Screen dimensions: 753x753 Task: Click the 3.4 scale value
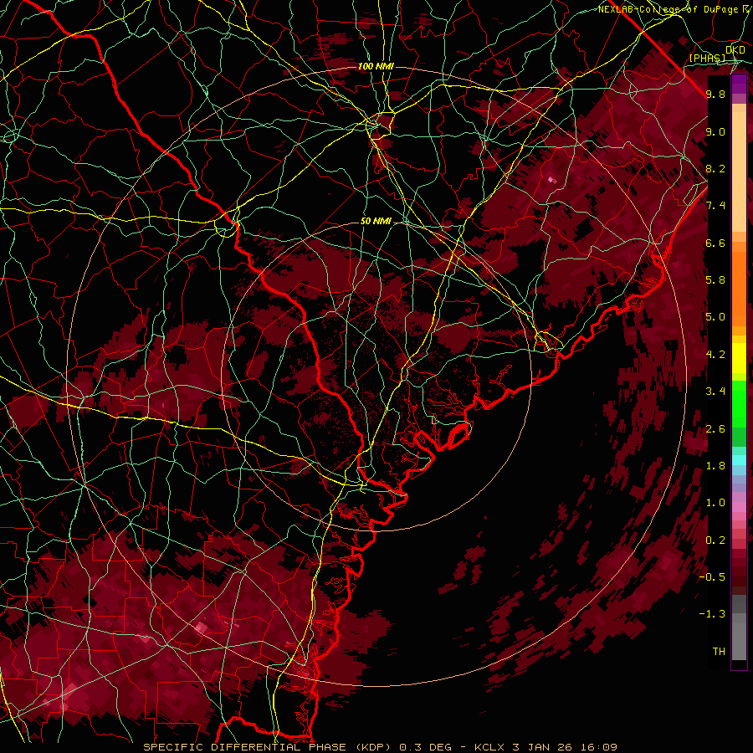[715, 392]
